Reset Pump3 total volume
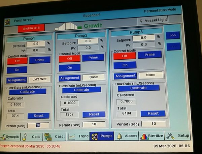 tap(153, 114)
